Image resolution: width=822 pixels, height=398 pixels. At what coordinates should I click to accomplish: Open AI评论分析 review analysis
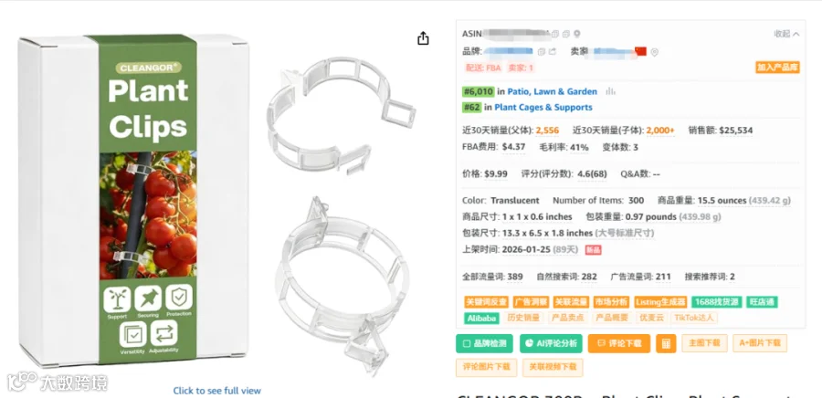(x=551, y=343)
